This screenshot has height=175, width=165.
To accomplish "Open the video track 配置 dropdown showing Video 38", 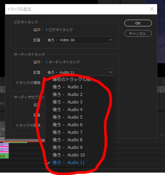I will [x=79, y=40].
